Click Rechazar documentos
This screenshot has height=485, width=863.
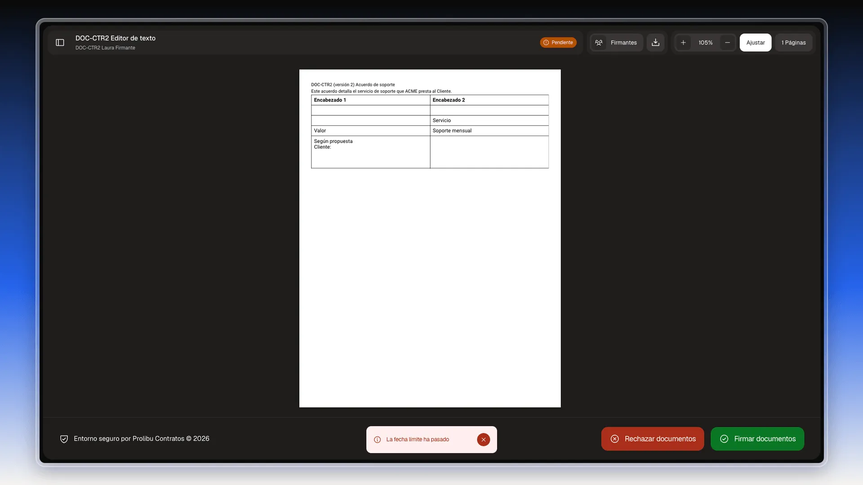coord(653,439)
